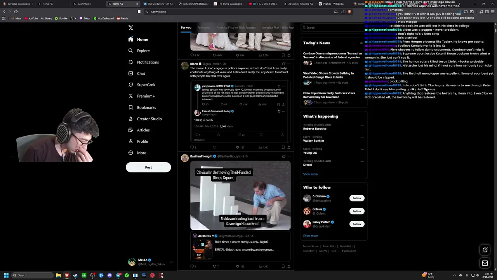This screenshot has width=497, height=280.
Task: Click the Articles sidebar icon
Action: tap(131, 130)
